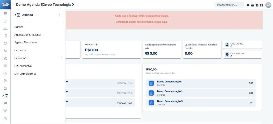Screen dimensions: 273x124
Task: Open the calculator sidebar icon
Action: coord(5,66)
